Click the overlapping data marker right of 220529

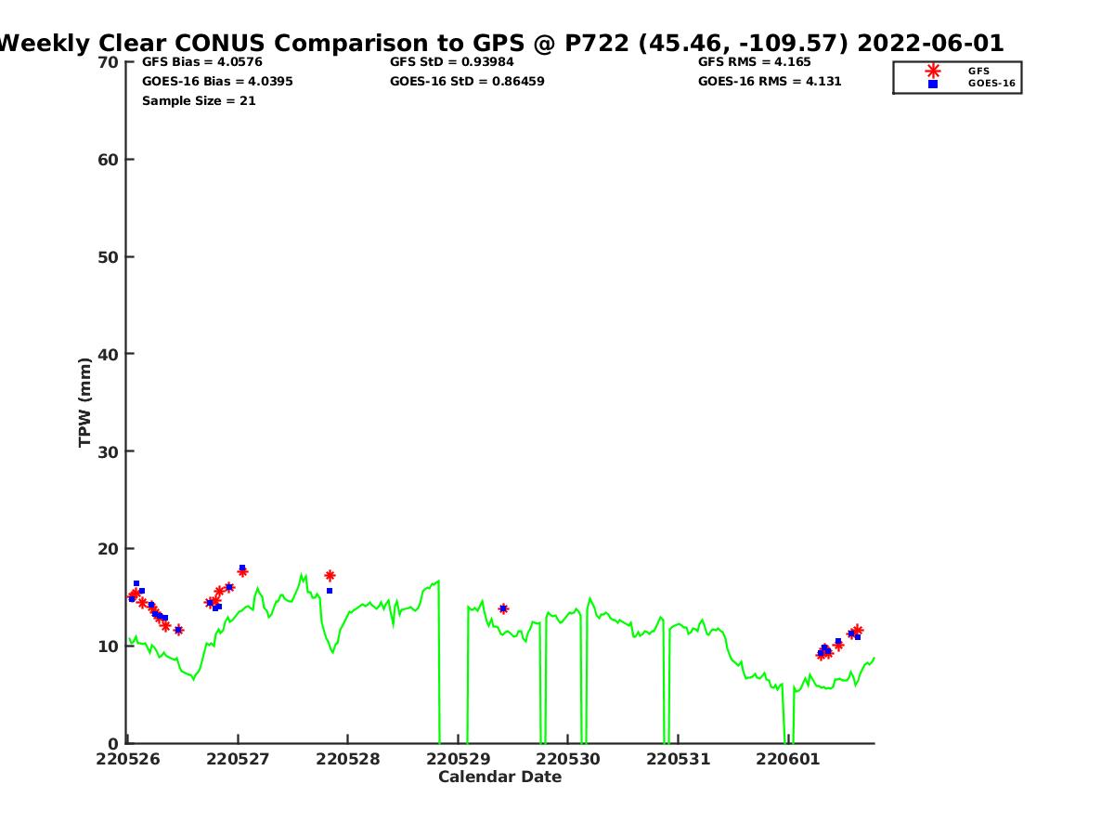(503, 608)
